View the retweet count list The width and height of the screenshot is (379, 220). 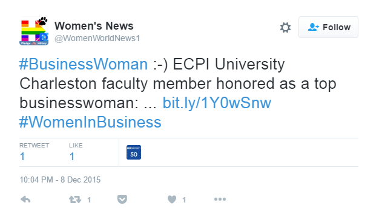click(34, 152)
